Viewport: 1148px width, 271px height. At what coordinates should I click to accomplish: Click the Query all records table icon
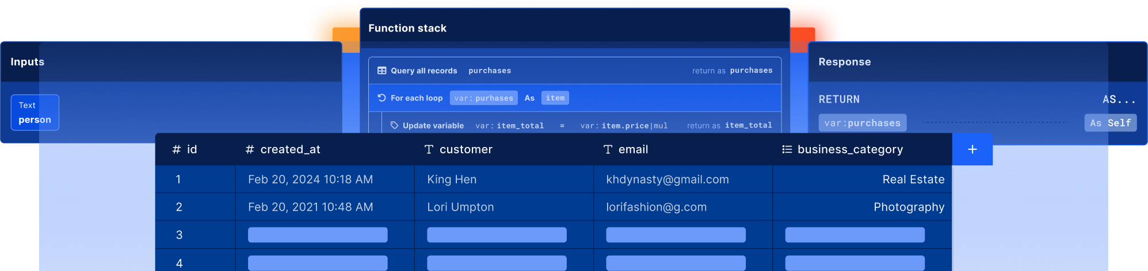382,71
